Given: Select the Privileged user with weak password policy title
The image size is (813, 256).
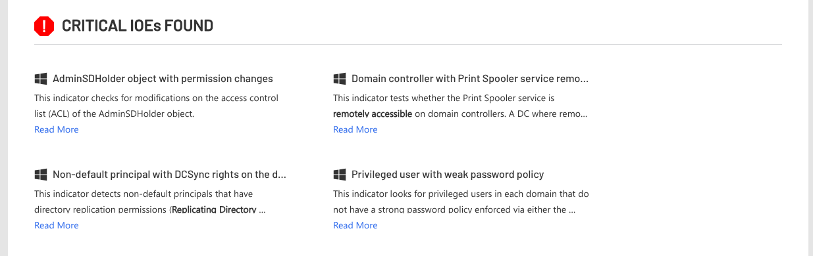Looking at the screenshot, I should tap(448, 175).
